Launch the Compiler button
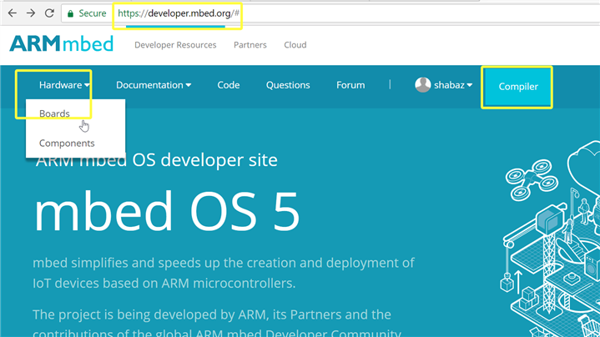Image resolution: width=600 pixels, height=337 pixels. [x=517, y=87]
